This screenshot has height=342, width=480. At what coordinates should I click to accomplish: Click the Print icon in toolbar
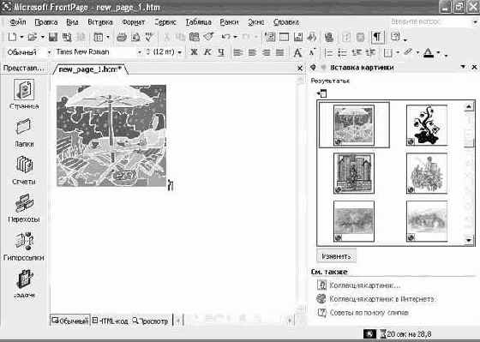[122, 38]
